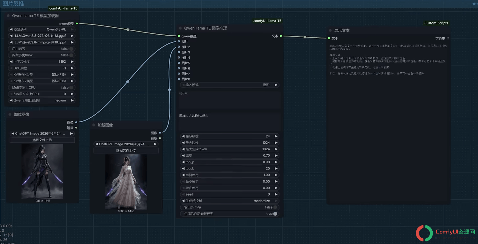Click the right arrow of 上下文长度 to increase

click(x=72, y=61)
